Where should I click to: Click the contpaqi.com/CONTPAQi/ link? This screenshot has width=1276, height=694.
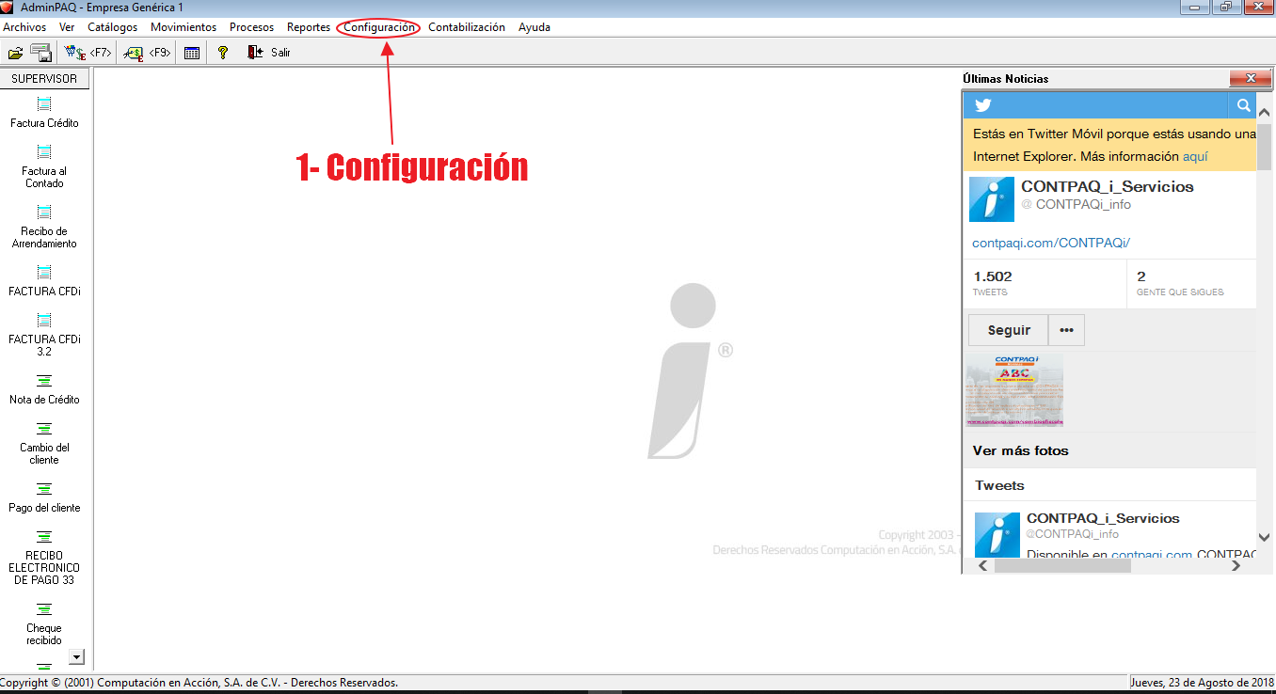pos(1050,243)
